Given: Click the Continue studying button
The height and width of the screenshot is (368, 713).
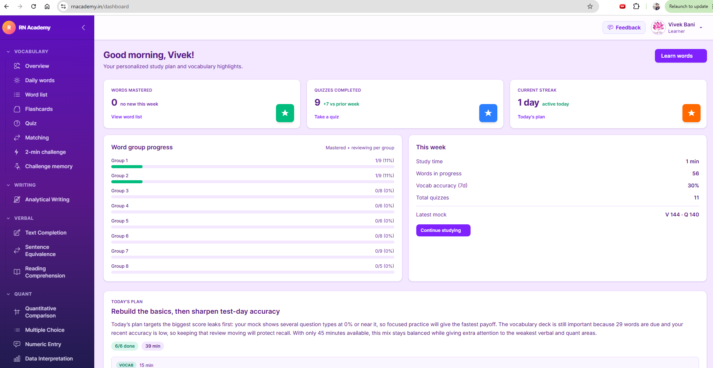Looking at the screenshot, I should tap(443, 230).
